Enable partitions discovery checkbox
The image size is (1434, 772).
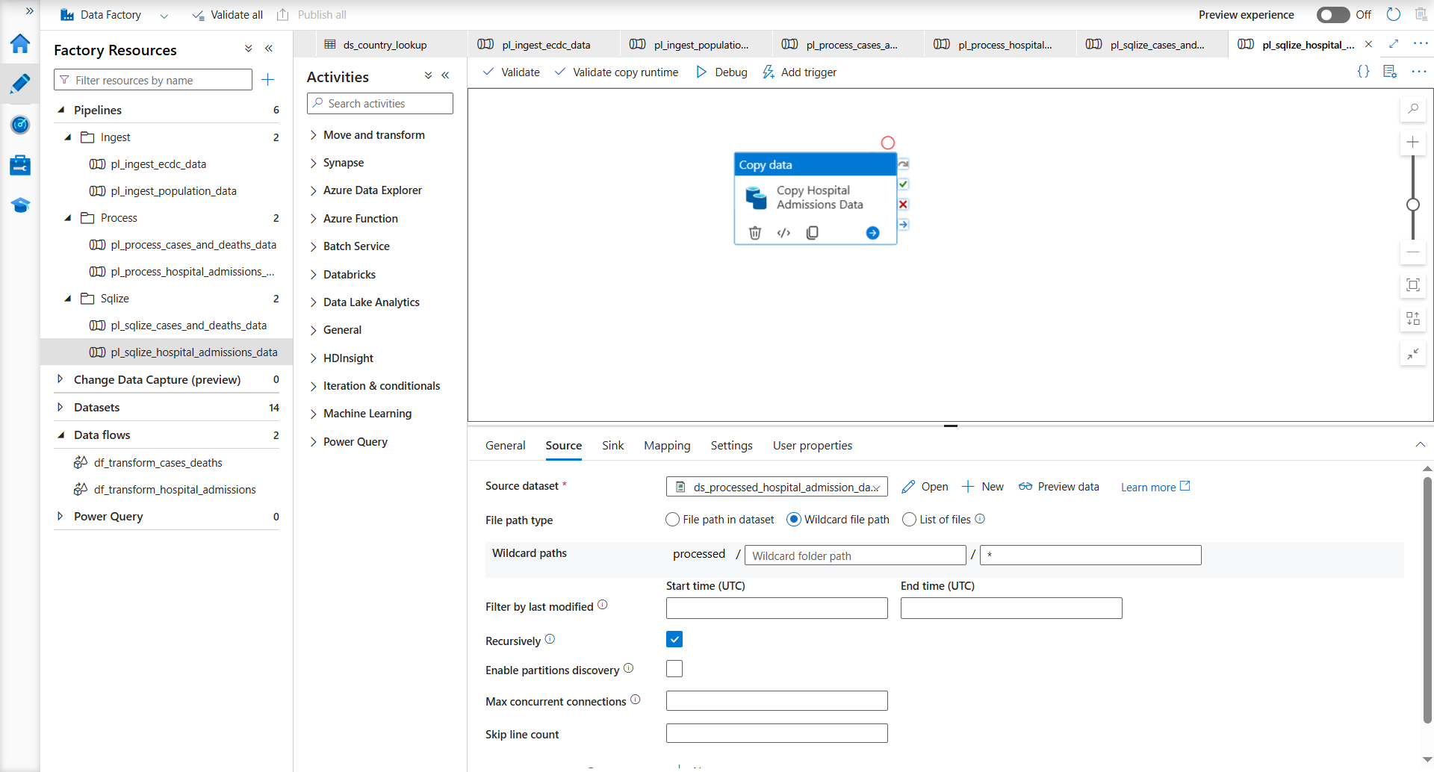674,669
